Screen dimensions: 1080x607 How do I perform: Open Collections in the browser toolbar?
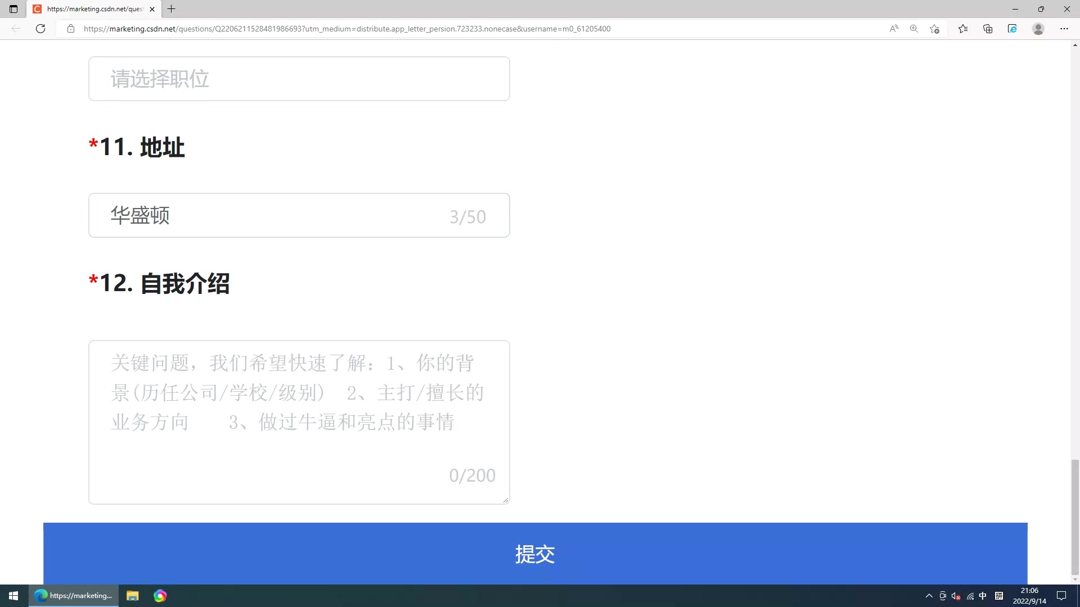[x=988, y=29]
